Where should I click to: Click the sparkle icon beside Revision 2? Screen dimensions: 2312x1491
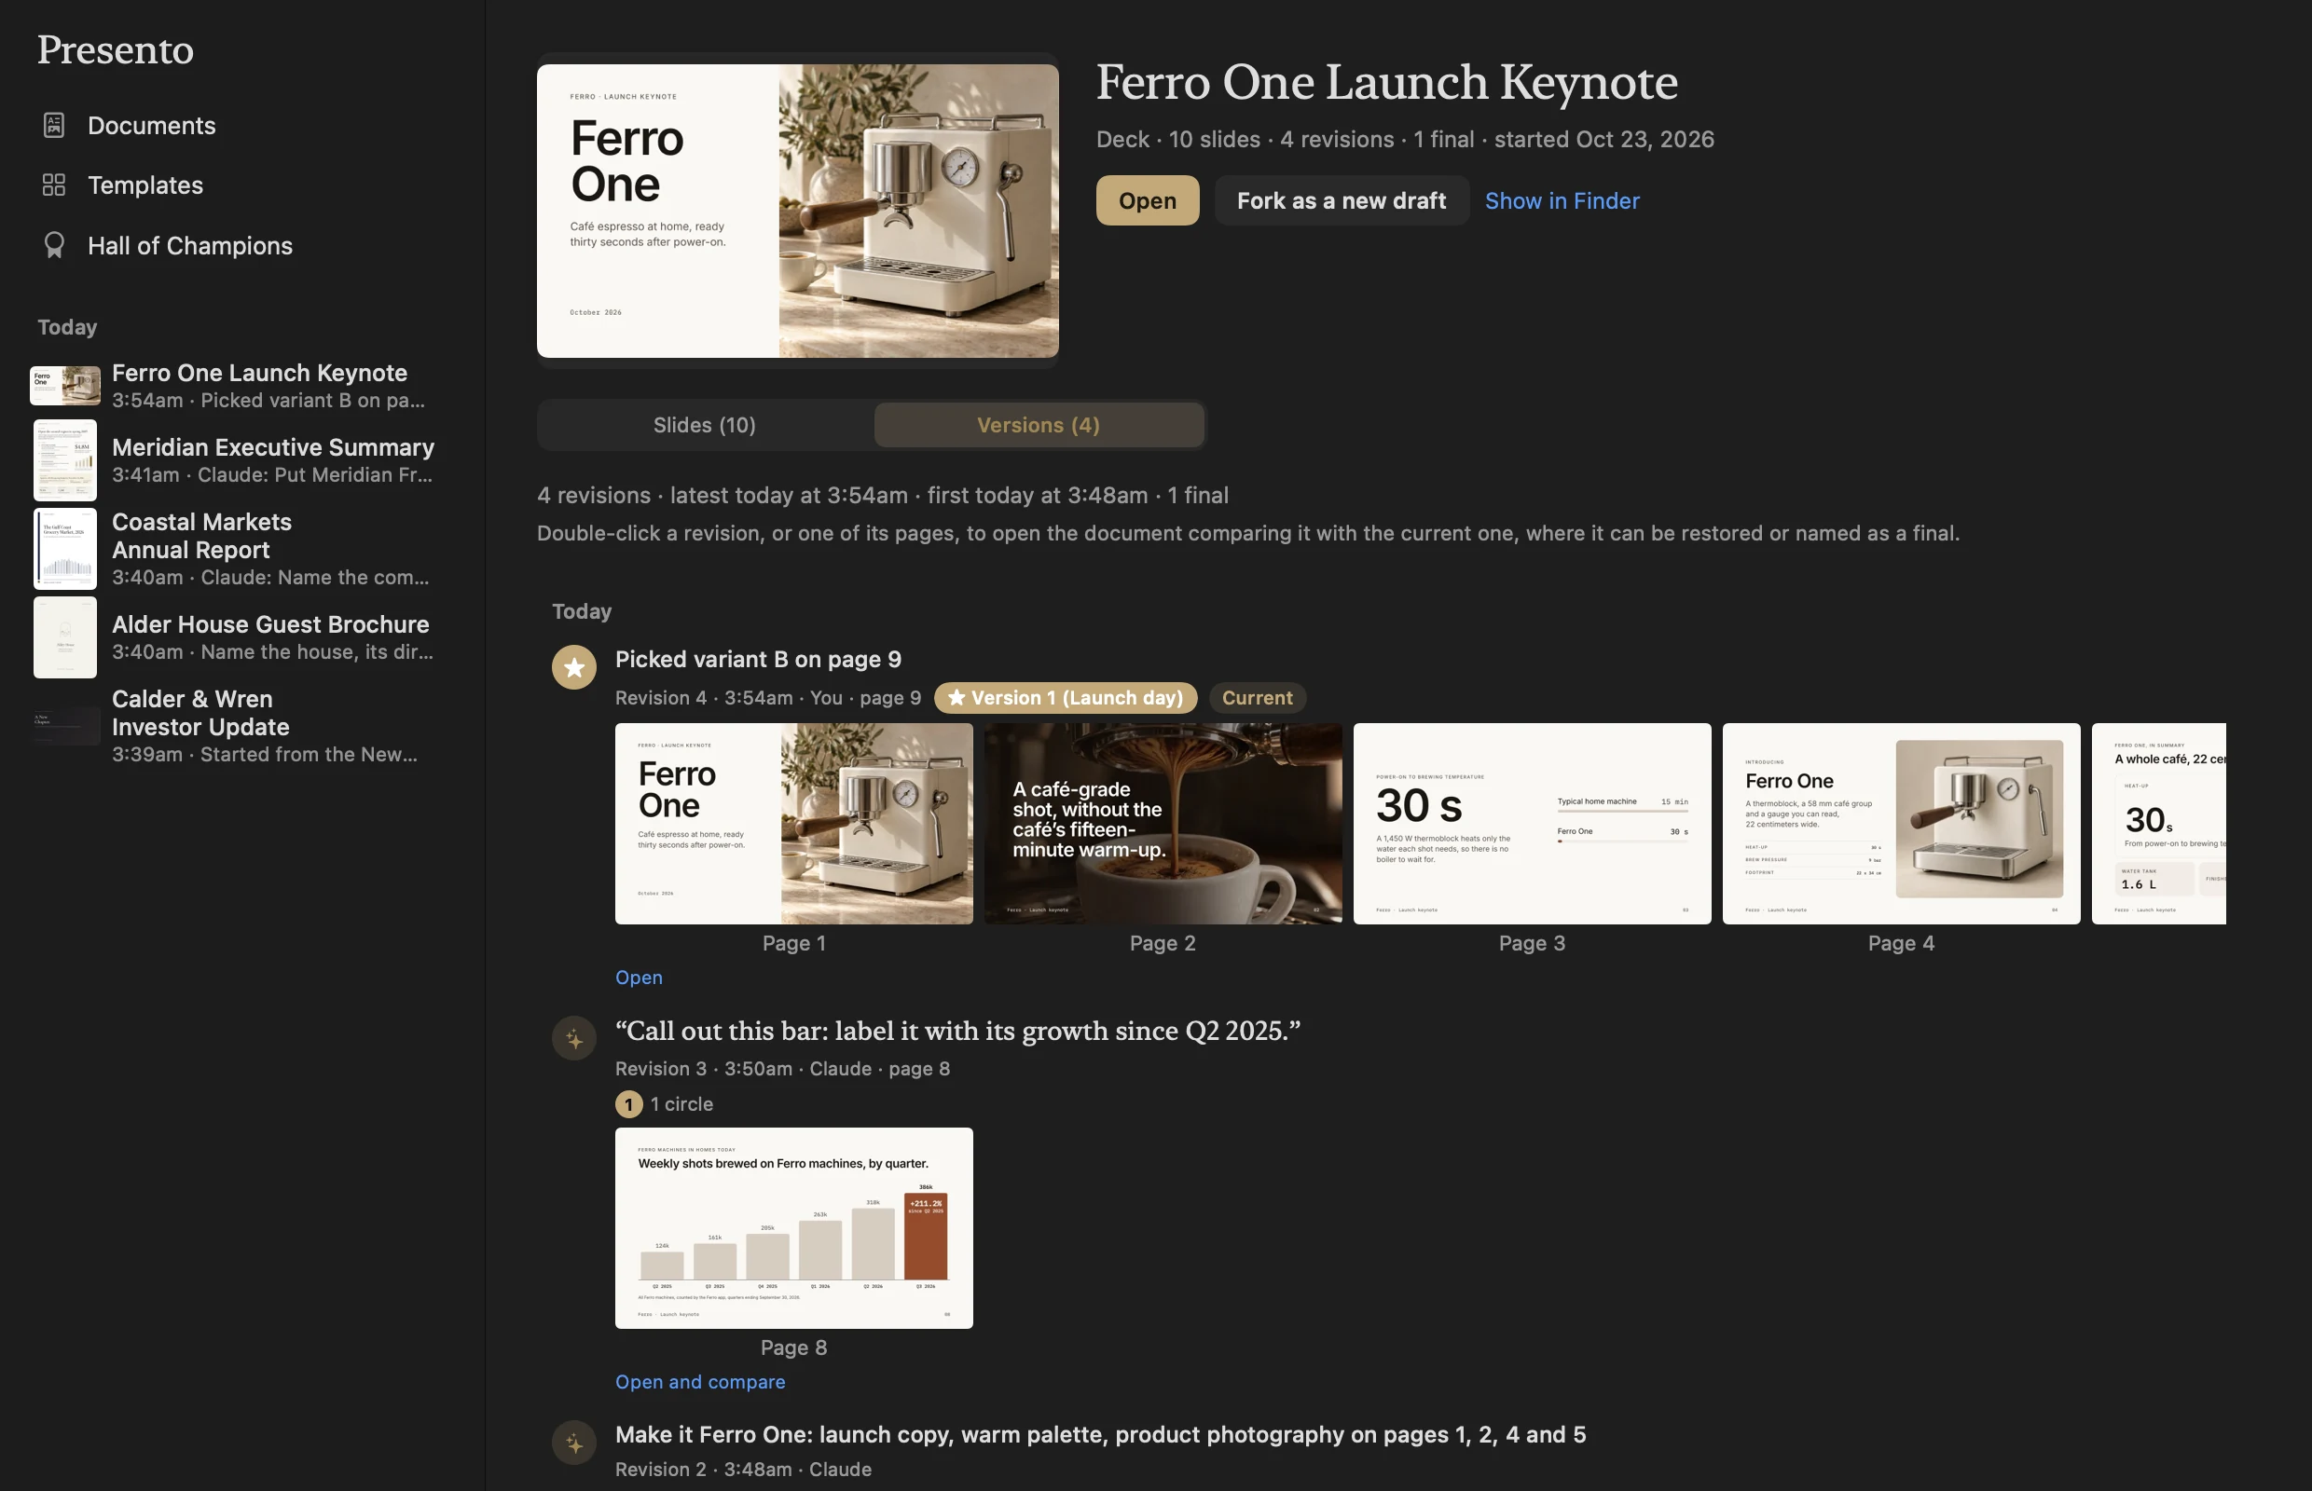(574, 1443)
